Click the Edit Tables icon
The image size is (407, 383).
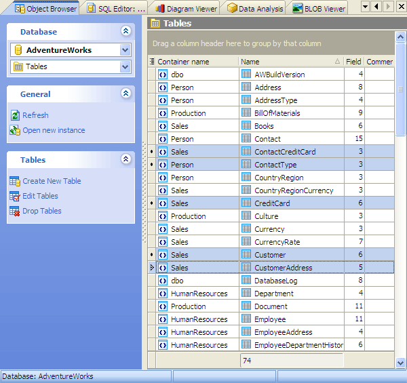click(x=15, y=196)
